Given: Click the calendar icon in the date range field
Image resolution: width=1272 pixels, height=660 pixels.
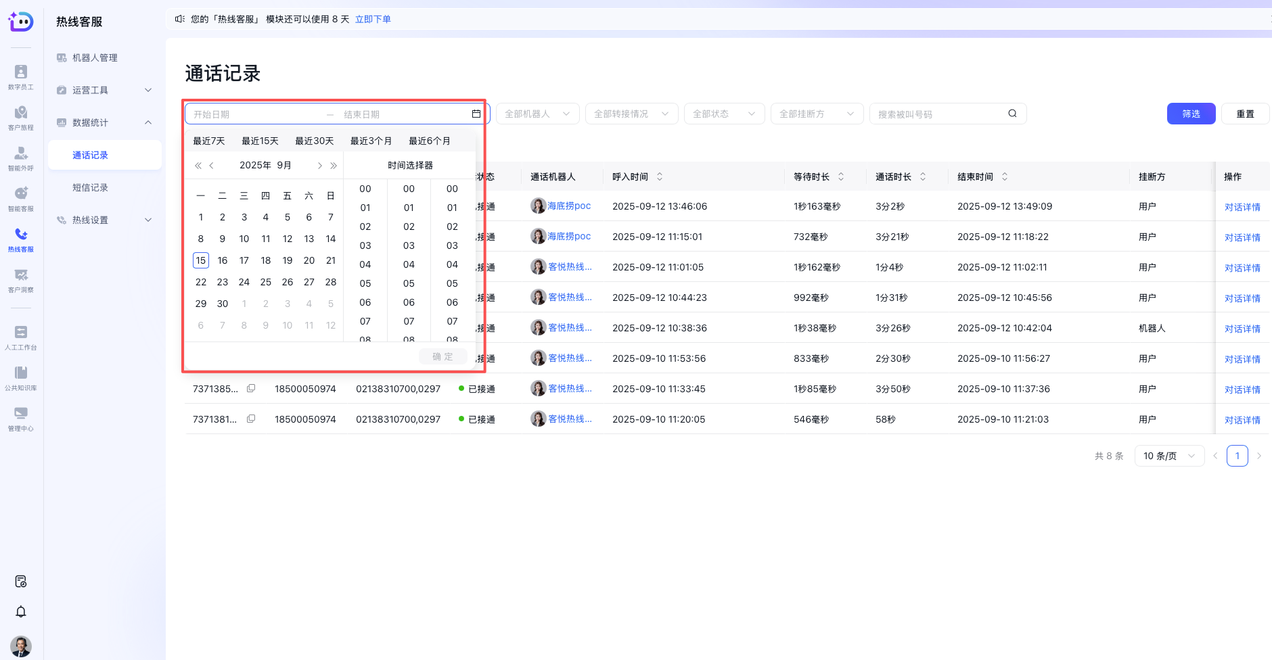Looking at the screenshot, I should (476, 114).
